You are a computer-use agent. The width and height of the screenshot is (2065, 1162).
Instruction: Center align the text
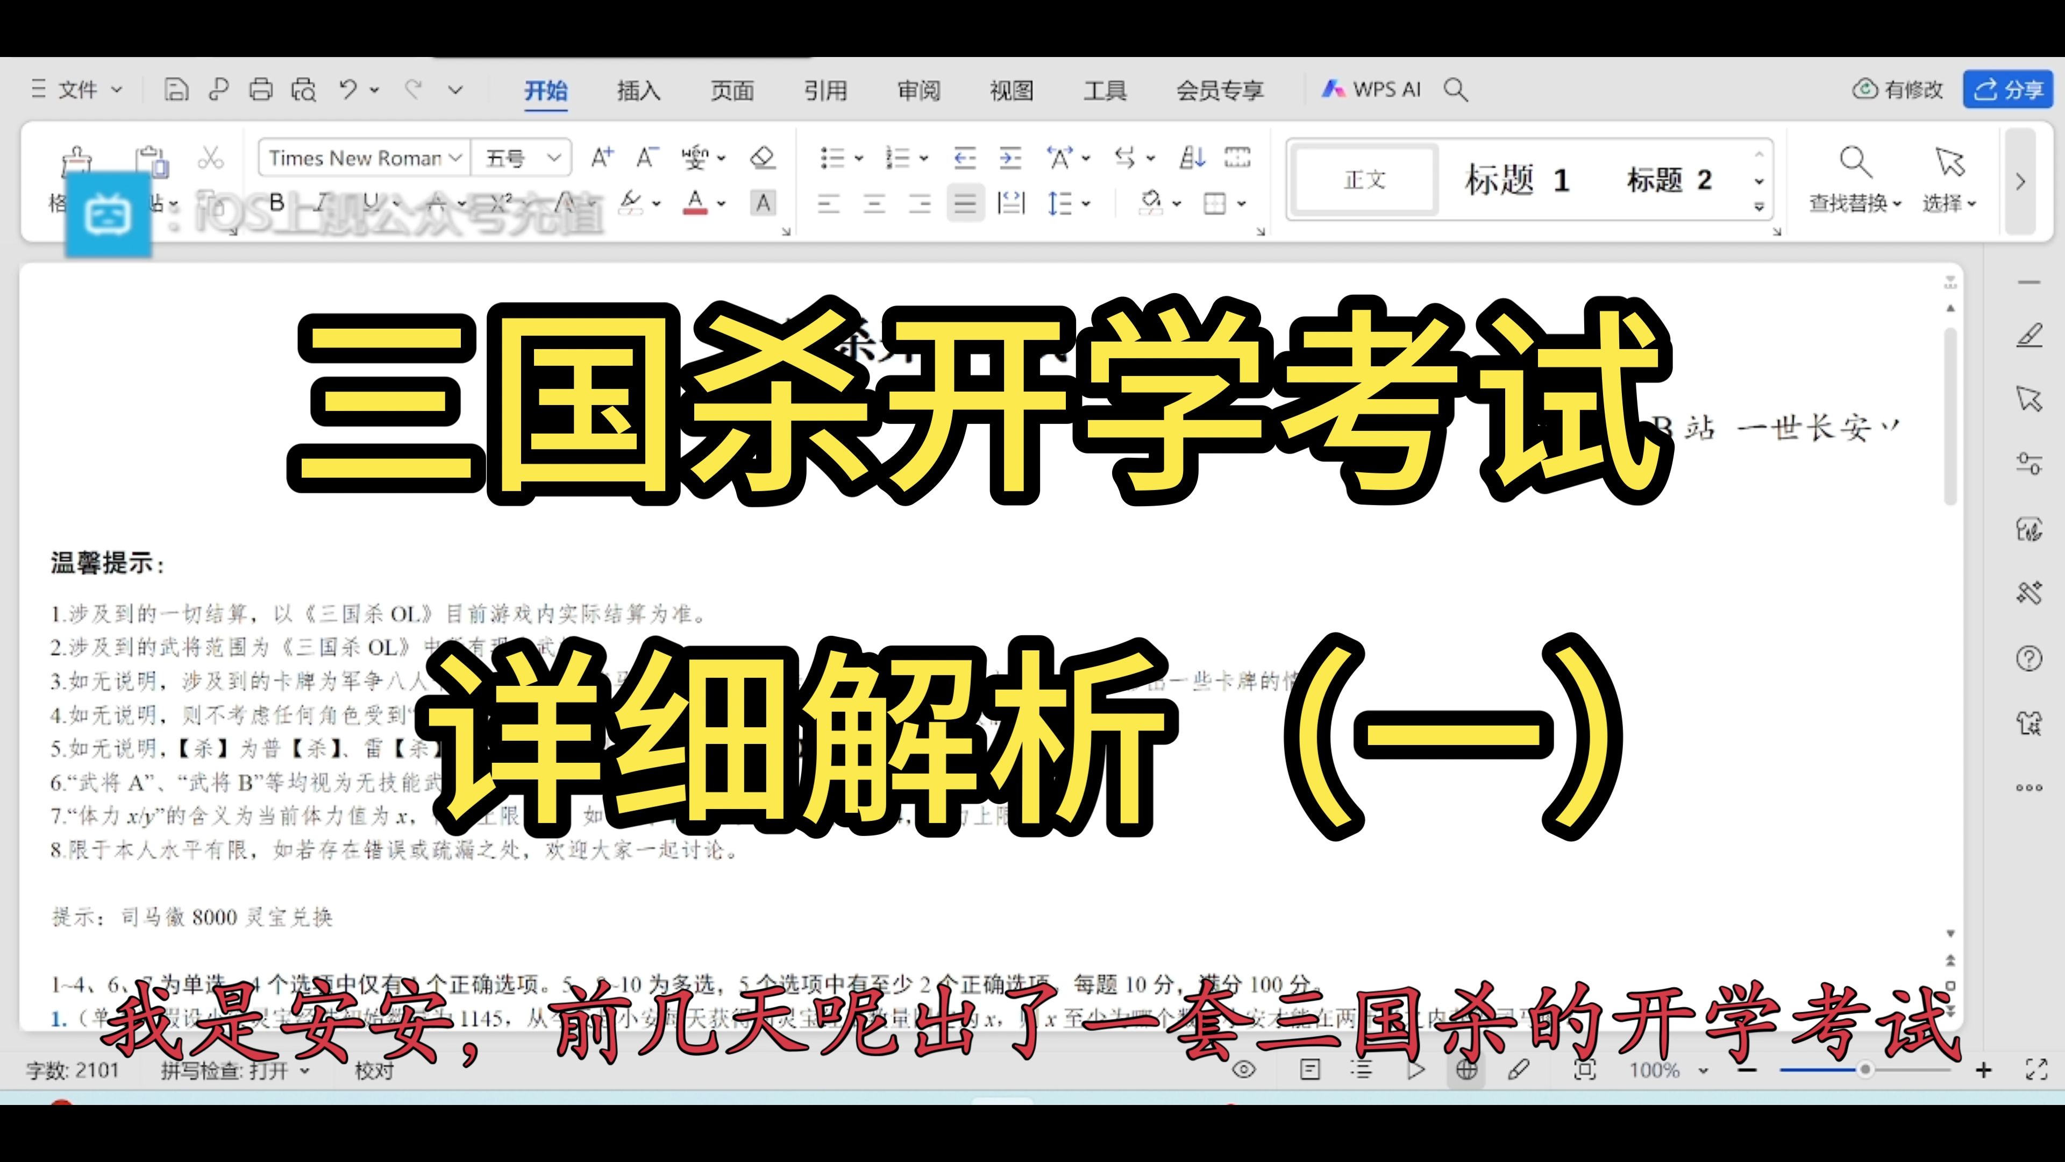pos(874,204)
